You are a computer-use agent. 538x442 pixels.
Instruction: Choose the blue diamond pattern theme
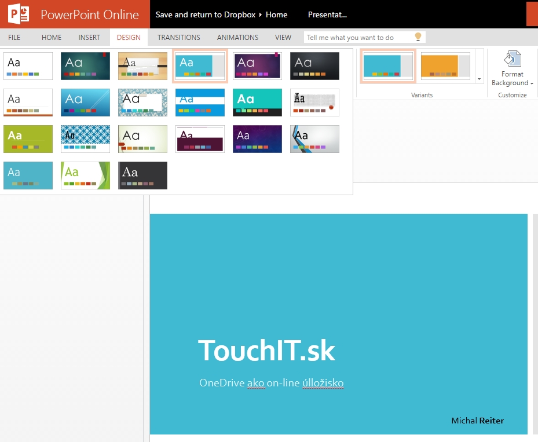pyautogui.click(x=85, y=139)
